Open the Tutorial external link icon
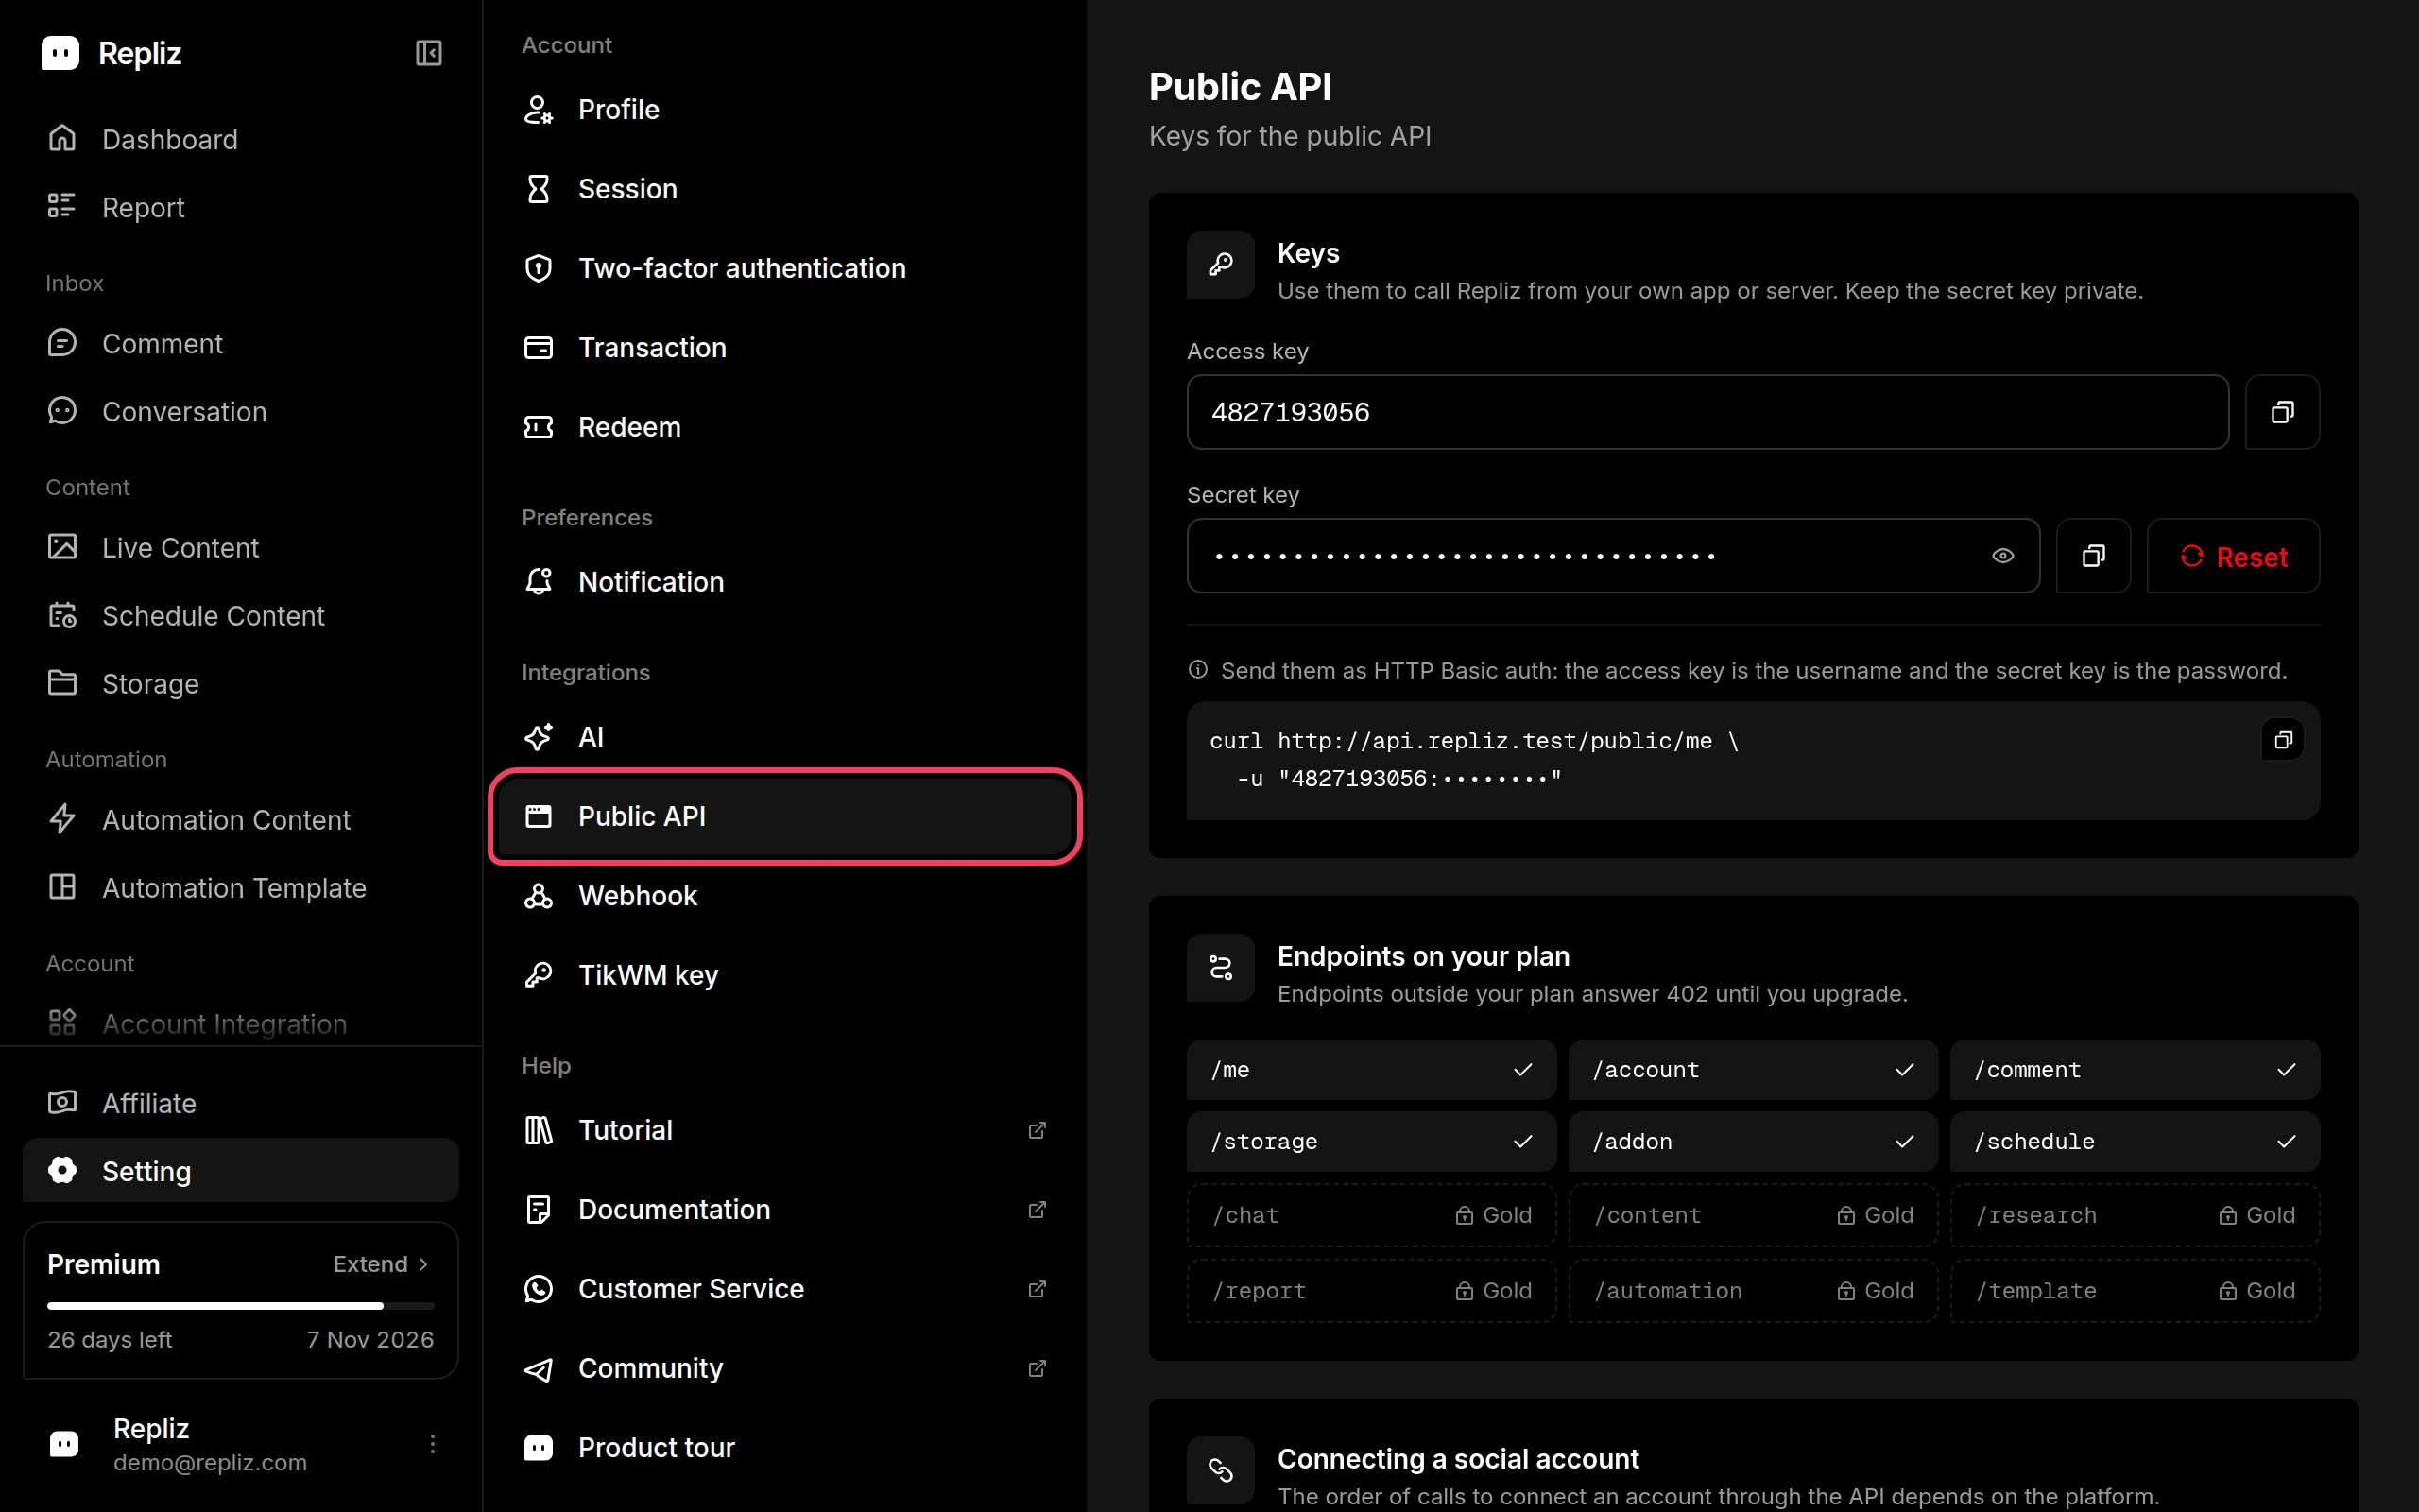The height and width of the screenshot is (1512, 2419). pos(1038,1130)
